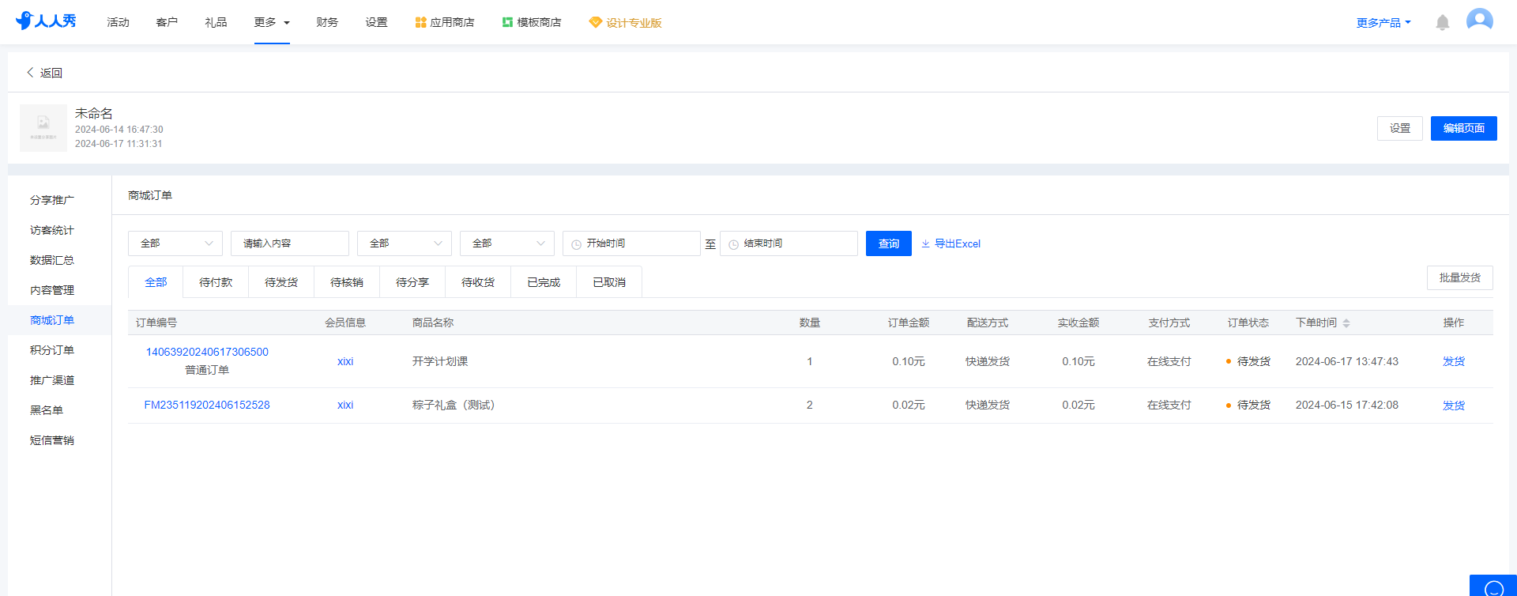The height and width of the screenshot is (596, 1517).
Task: Open 模板商店 template store
Action: click(532, 22)
